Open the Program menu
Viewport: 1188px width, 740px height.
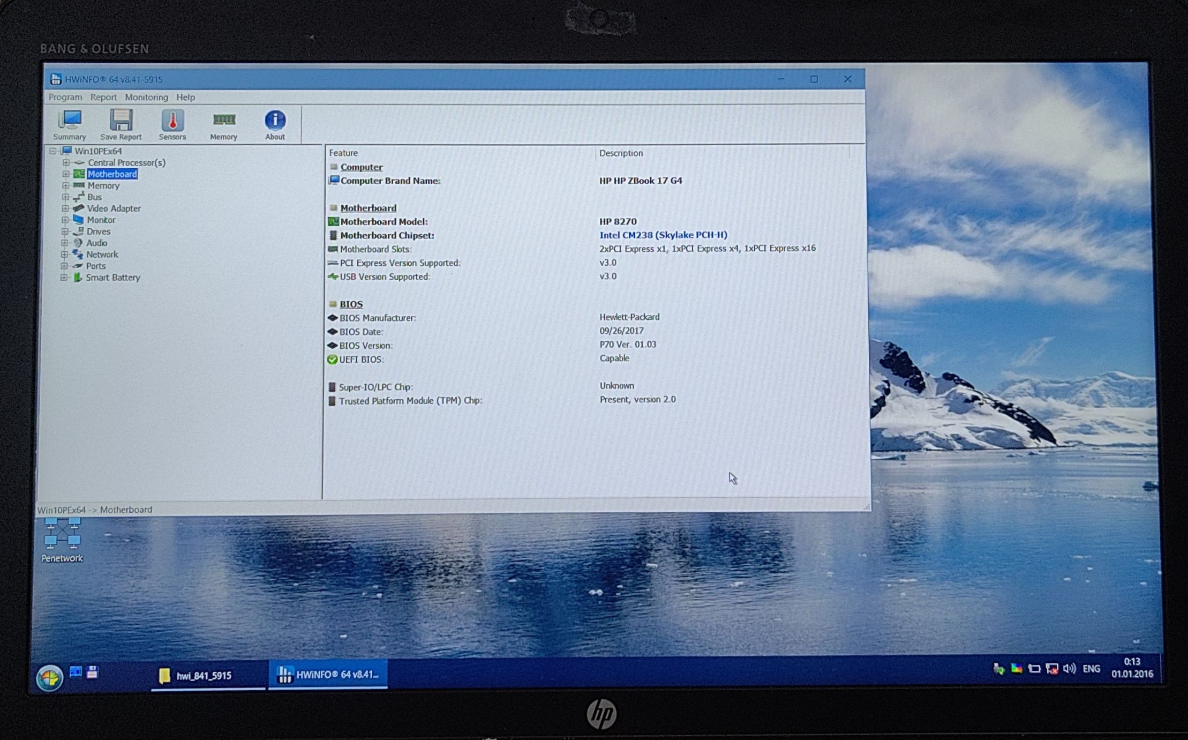[x=65, y=97]
